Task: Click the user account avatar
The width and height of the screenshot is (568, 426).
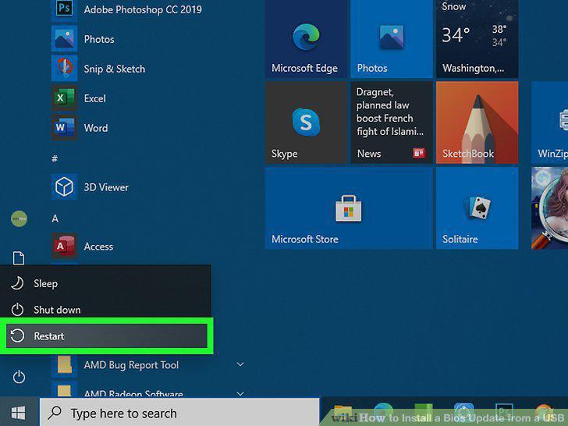Action: click(19, 218)
